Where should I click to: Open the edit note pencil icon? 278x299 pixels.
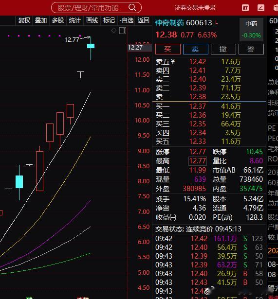point(261,8)
